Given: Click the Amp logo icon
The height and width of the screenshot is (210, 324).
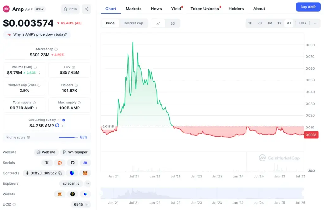Looking at the screenshot, I should [x=6, y=9].
